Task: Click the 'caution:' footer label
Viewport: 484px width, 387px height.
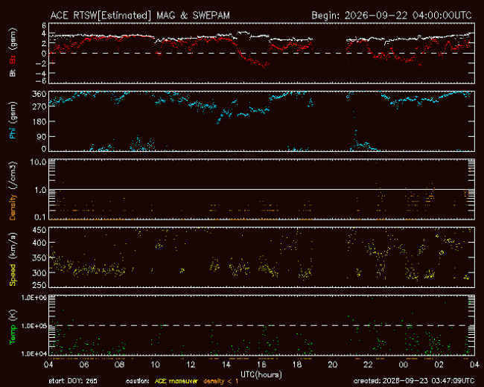Action: [x=138, y=381]
